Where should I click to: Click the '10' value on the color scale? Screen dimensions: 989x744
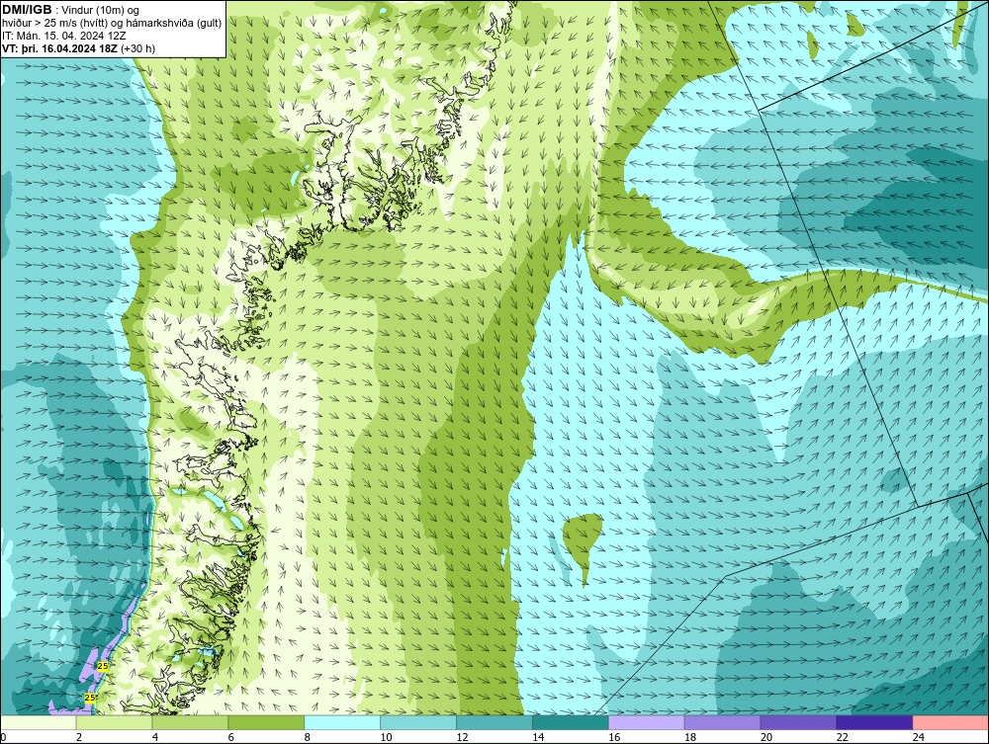(386, 737)
